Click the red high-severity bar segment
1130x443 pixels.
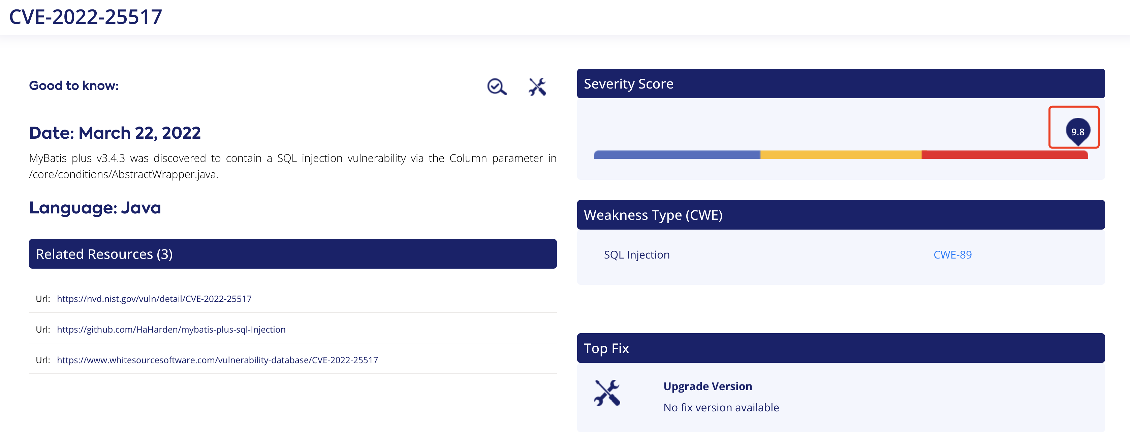click(x=1005, y=155)
